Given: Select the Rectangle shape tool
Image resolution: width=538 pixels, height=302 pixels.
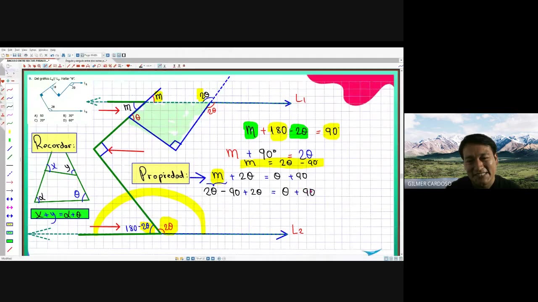Looking at the screenshot, I should pos(78,66).
